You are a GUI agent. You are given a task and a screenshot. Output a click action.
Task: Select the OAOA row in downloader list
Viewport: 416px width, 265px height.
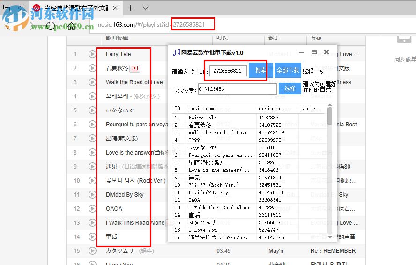pyautogui.click(x=249, y=200)
